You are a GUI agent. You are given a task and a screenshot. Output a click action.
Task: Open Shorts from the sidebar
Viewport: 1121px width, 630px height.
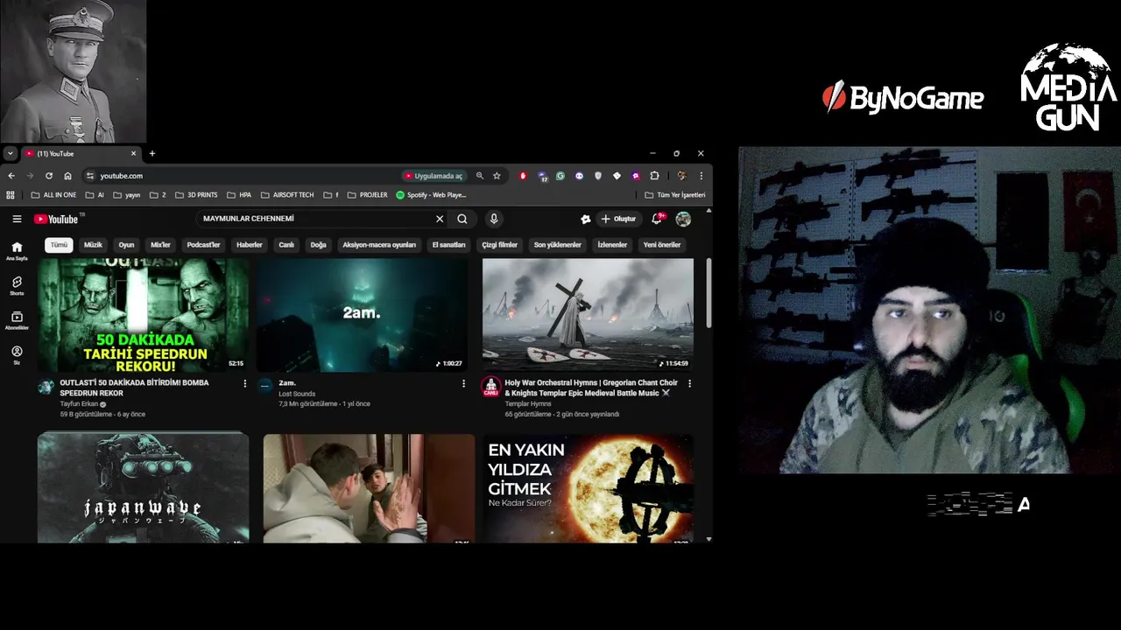[17, 285]
